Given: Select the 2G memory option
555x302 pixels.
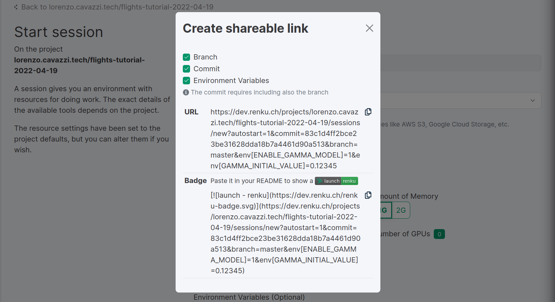Looking at the screenshot, I should click(x=401, y=210).
